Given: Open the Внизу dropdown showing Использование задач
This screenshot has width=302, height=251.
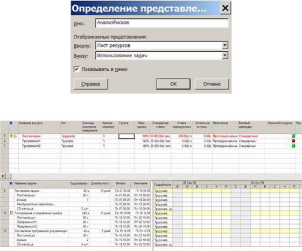Looking at the screenshot, I should coord(225,56).
